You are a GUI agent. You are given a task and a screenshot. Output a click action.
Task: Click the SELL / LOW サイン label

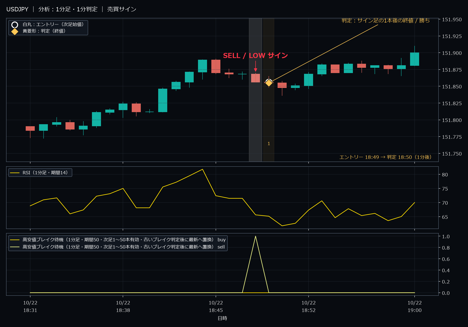[x=255, y=56]
